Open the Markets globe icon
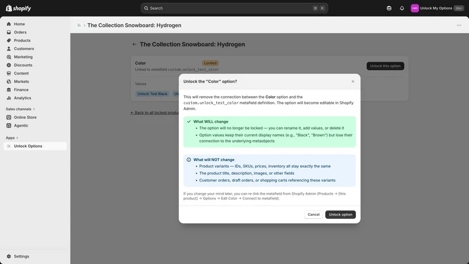The width and height of the screenshot is (469, 264). [x=9, y=82]
